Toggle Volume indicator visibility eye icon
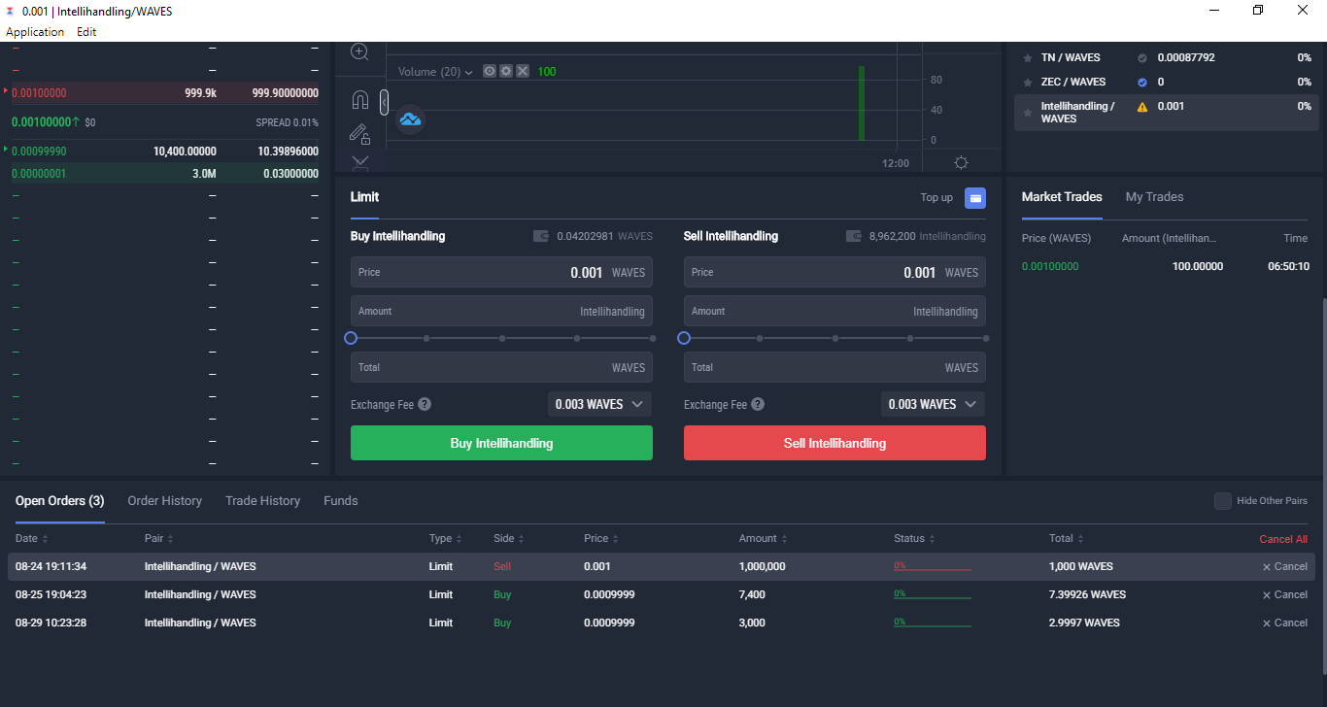Viewport: 1327px width, 707px height. 490,71
